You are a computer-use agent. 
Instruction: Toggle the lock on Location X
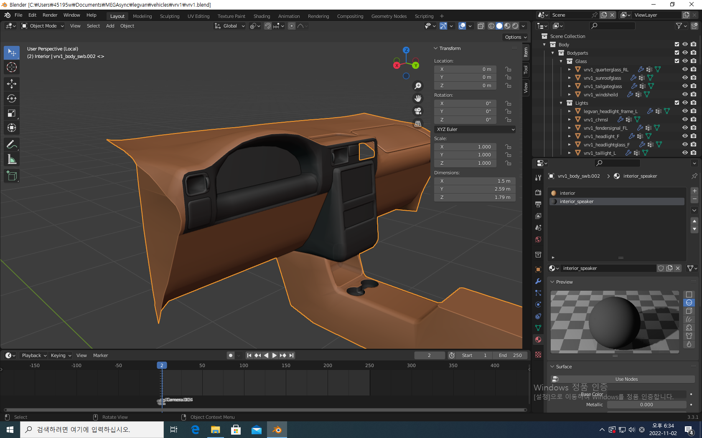pyautogui.click(x=508, y=69)
